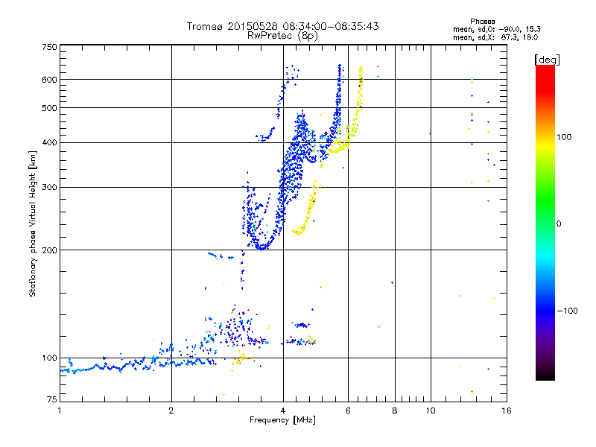The height and width of the screenshot is (447, 596).
Task: Click the colorbar tick label '100'
Action: 564,137
